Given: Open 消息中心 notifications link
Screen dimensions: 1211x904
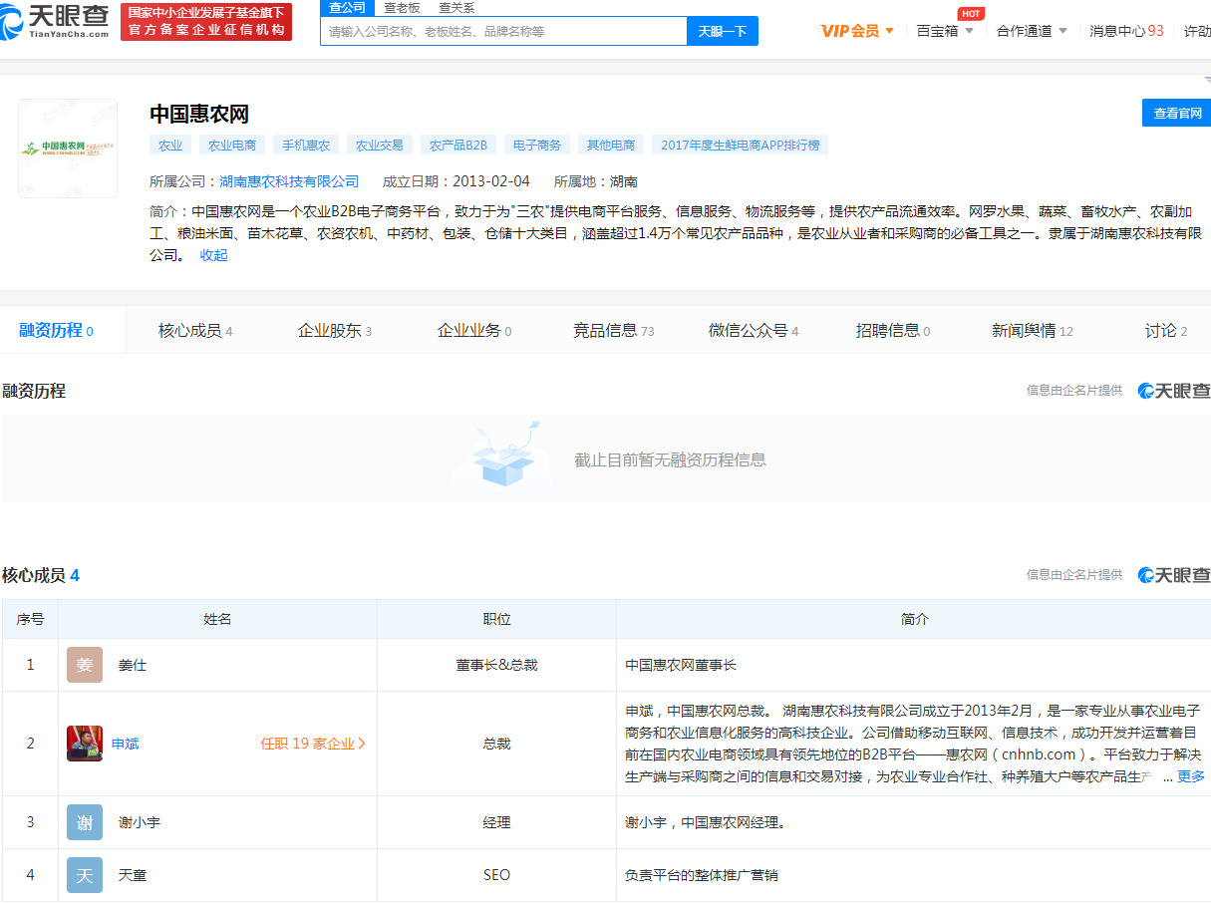Looking at the screenshot, I should click(1126, 31).
